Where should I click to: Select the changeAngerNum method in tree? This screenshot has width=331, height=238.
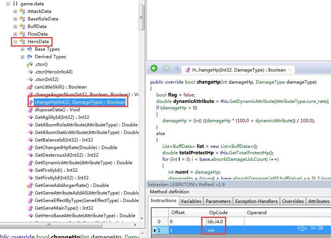[x=87, y=94]
